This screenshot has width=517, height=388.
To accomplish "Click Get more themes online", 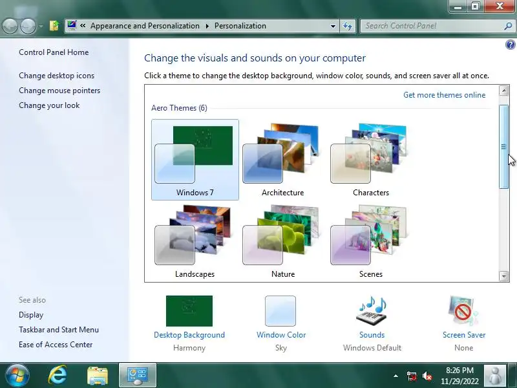I will tap(444, 95).
